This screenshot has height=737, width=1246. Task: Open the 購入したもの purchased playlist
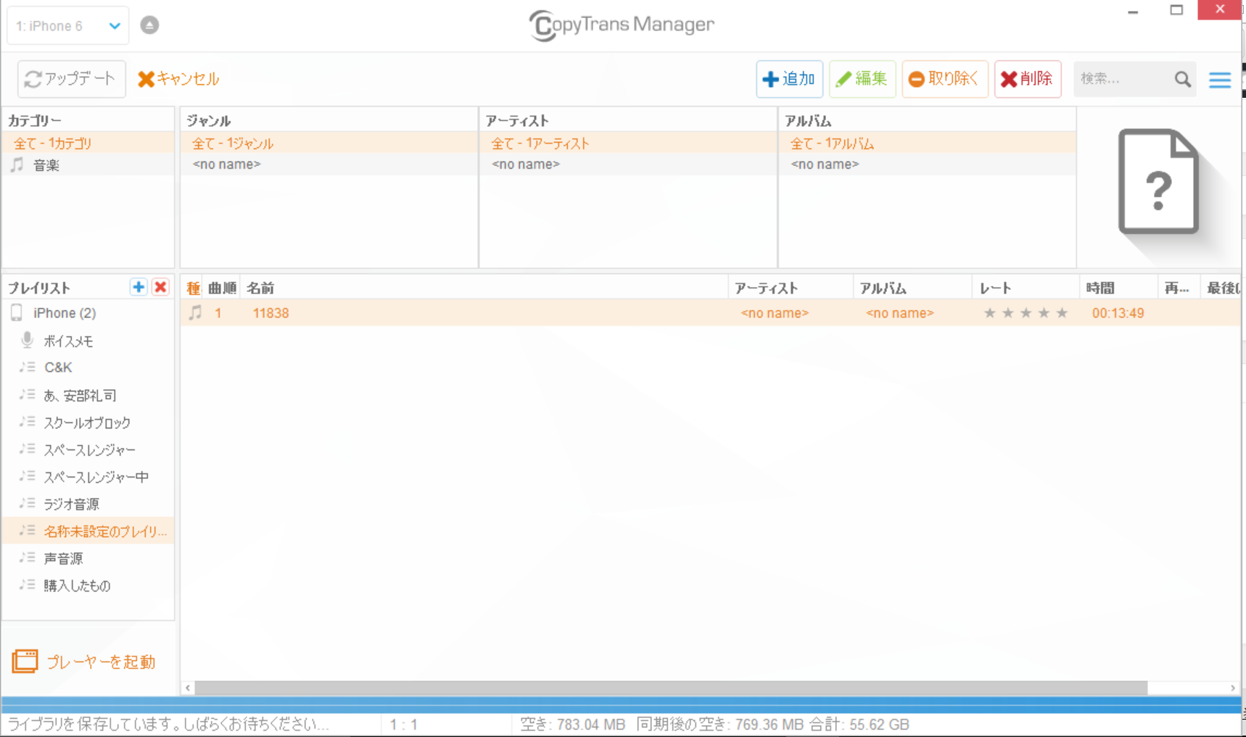click(88, 586)
